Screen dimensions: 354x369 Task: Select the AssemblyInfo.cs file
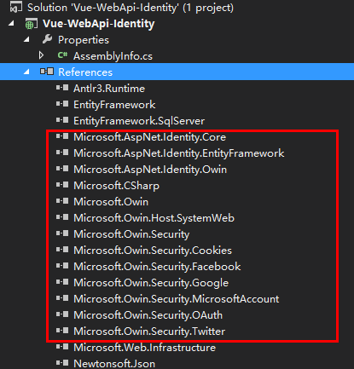tap(113, 56)
